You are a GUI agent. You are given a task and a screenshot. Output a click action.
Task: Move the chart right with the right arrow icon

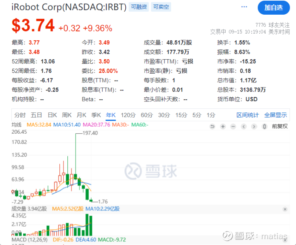254,126
